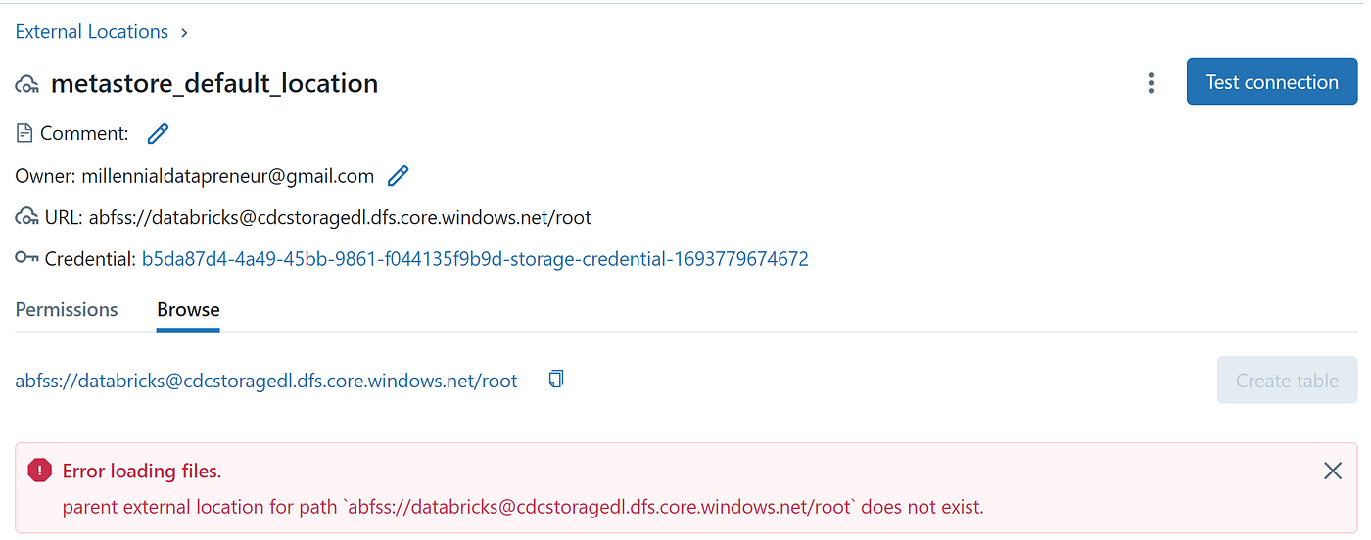Switch to the Permissions tab
Screen dimensions: 1371x540
(x=67, y=309)
